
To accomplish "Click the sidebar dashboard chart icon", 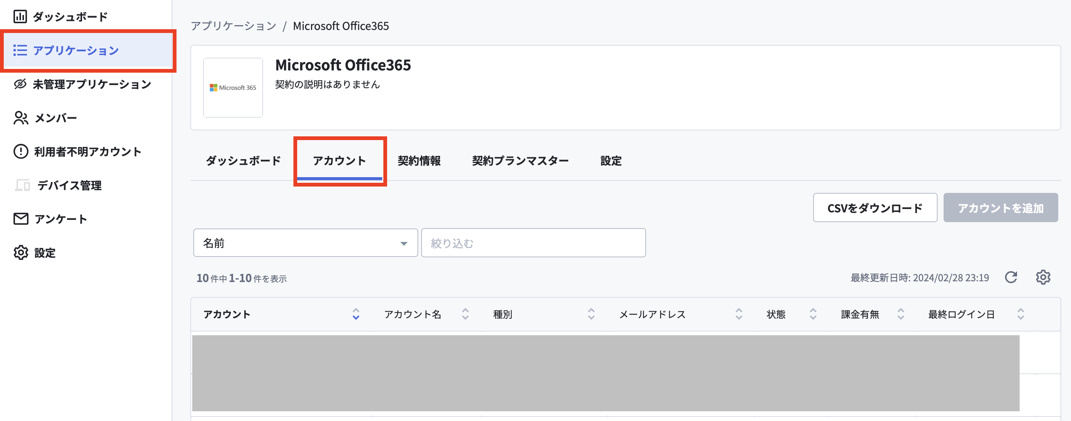I will coord(20,16).
